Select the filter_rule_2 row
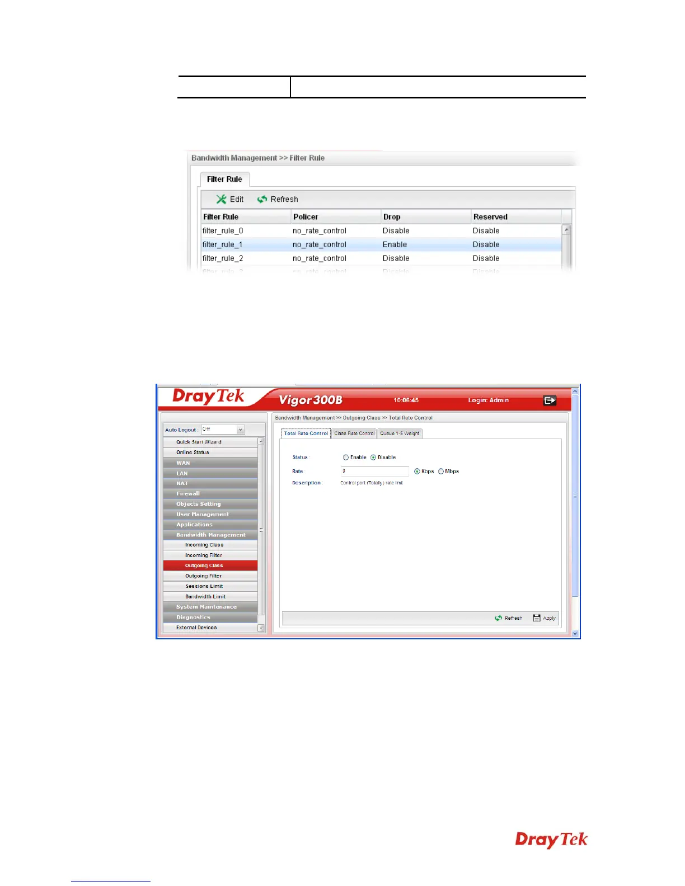The width and height of the screenshot is (685, 886). coord(381,258)
